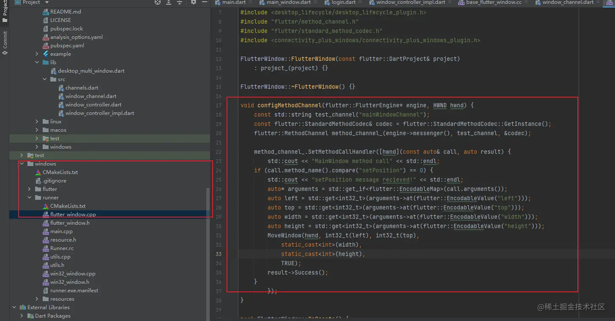The image size is (615, 321).
Task: Open Project panel settings gear
Action: pos(194,2)
